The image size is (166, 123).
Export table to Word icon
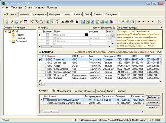coord(83,22)
